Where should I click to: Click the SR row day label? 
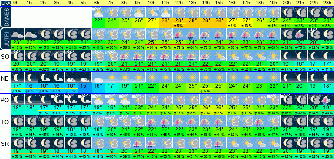(x=5, y=144)
